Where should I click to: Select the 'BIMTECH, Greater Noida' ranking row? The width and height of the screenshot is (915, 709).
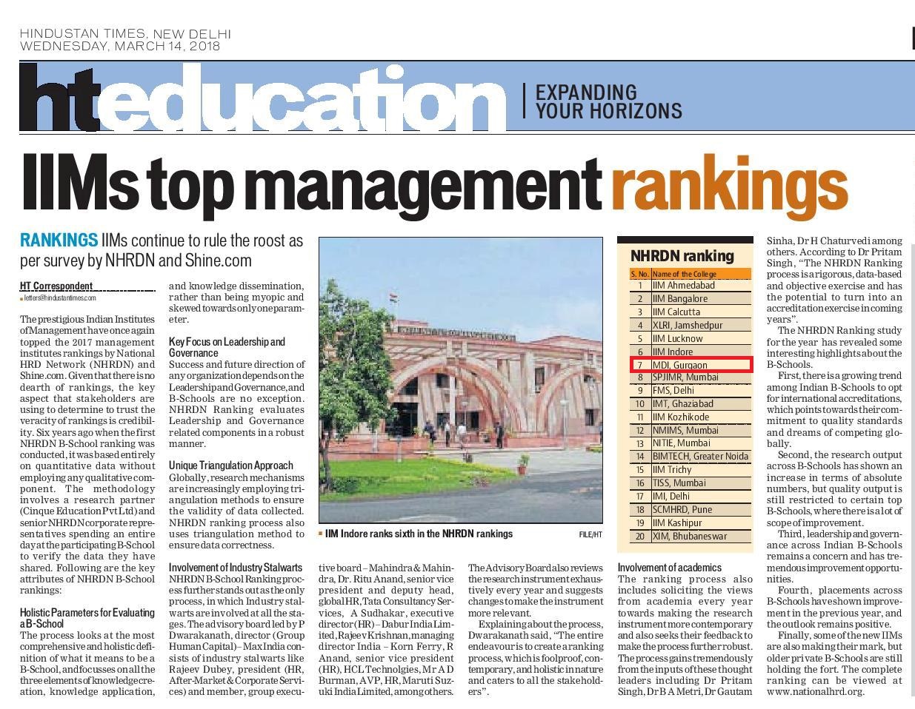point(691,456)
